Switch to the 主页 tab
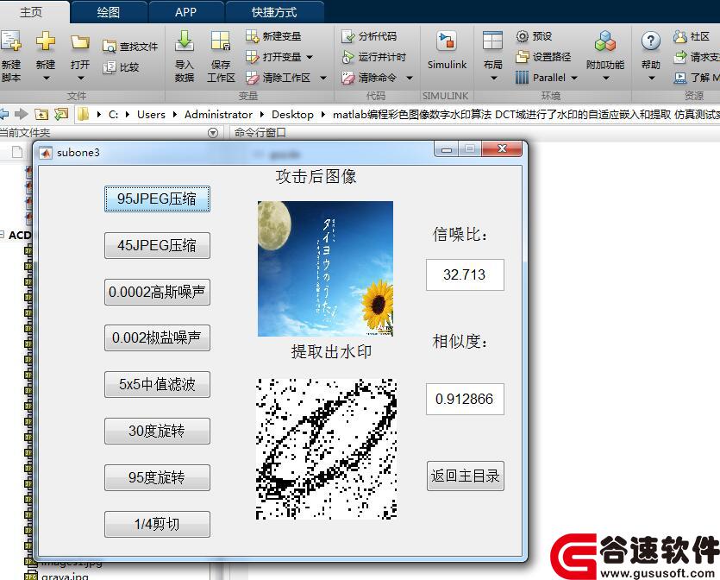Screen dimensions: 720x580 [x=31, y=12]
